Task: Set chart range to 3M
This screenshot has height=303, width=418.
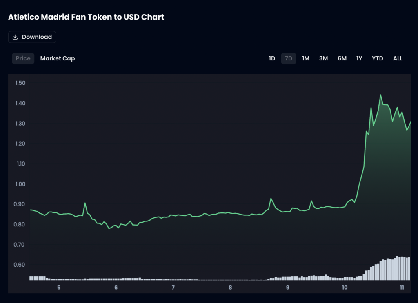Action: tap(323, 58)
